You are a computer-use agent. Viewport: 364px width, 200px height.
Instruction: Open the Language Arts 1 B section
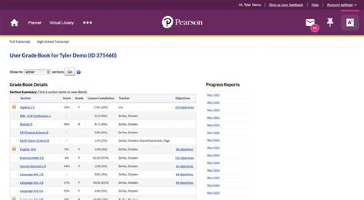pos(31,174)
